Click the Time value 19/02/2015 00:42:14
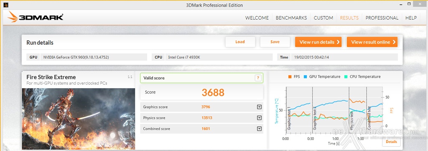This screenshot has width=428, height=151. [x=344, y=57]
